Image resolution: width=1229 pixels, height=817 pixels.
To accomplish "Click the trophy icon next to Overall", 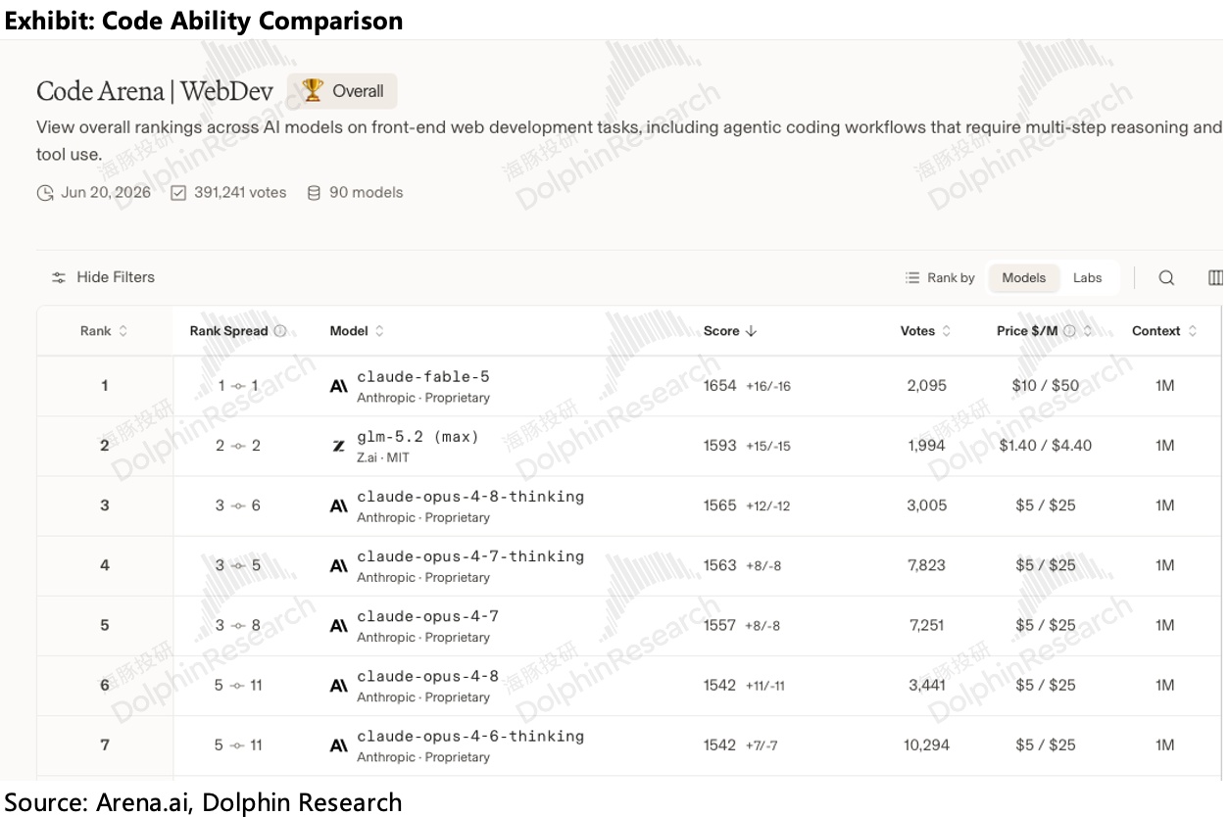I will click(x=313, y=91).
